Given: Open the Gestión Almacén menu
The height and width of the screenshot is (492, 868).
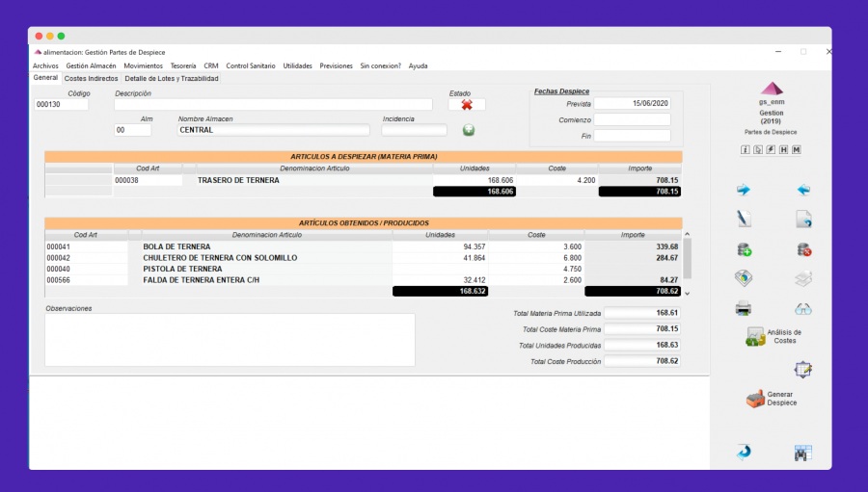Looking at the screenshot, I should 91,65.
